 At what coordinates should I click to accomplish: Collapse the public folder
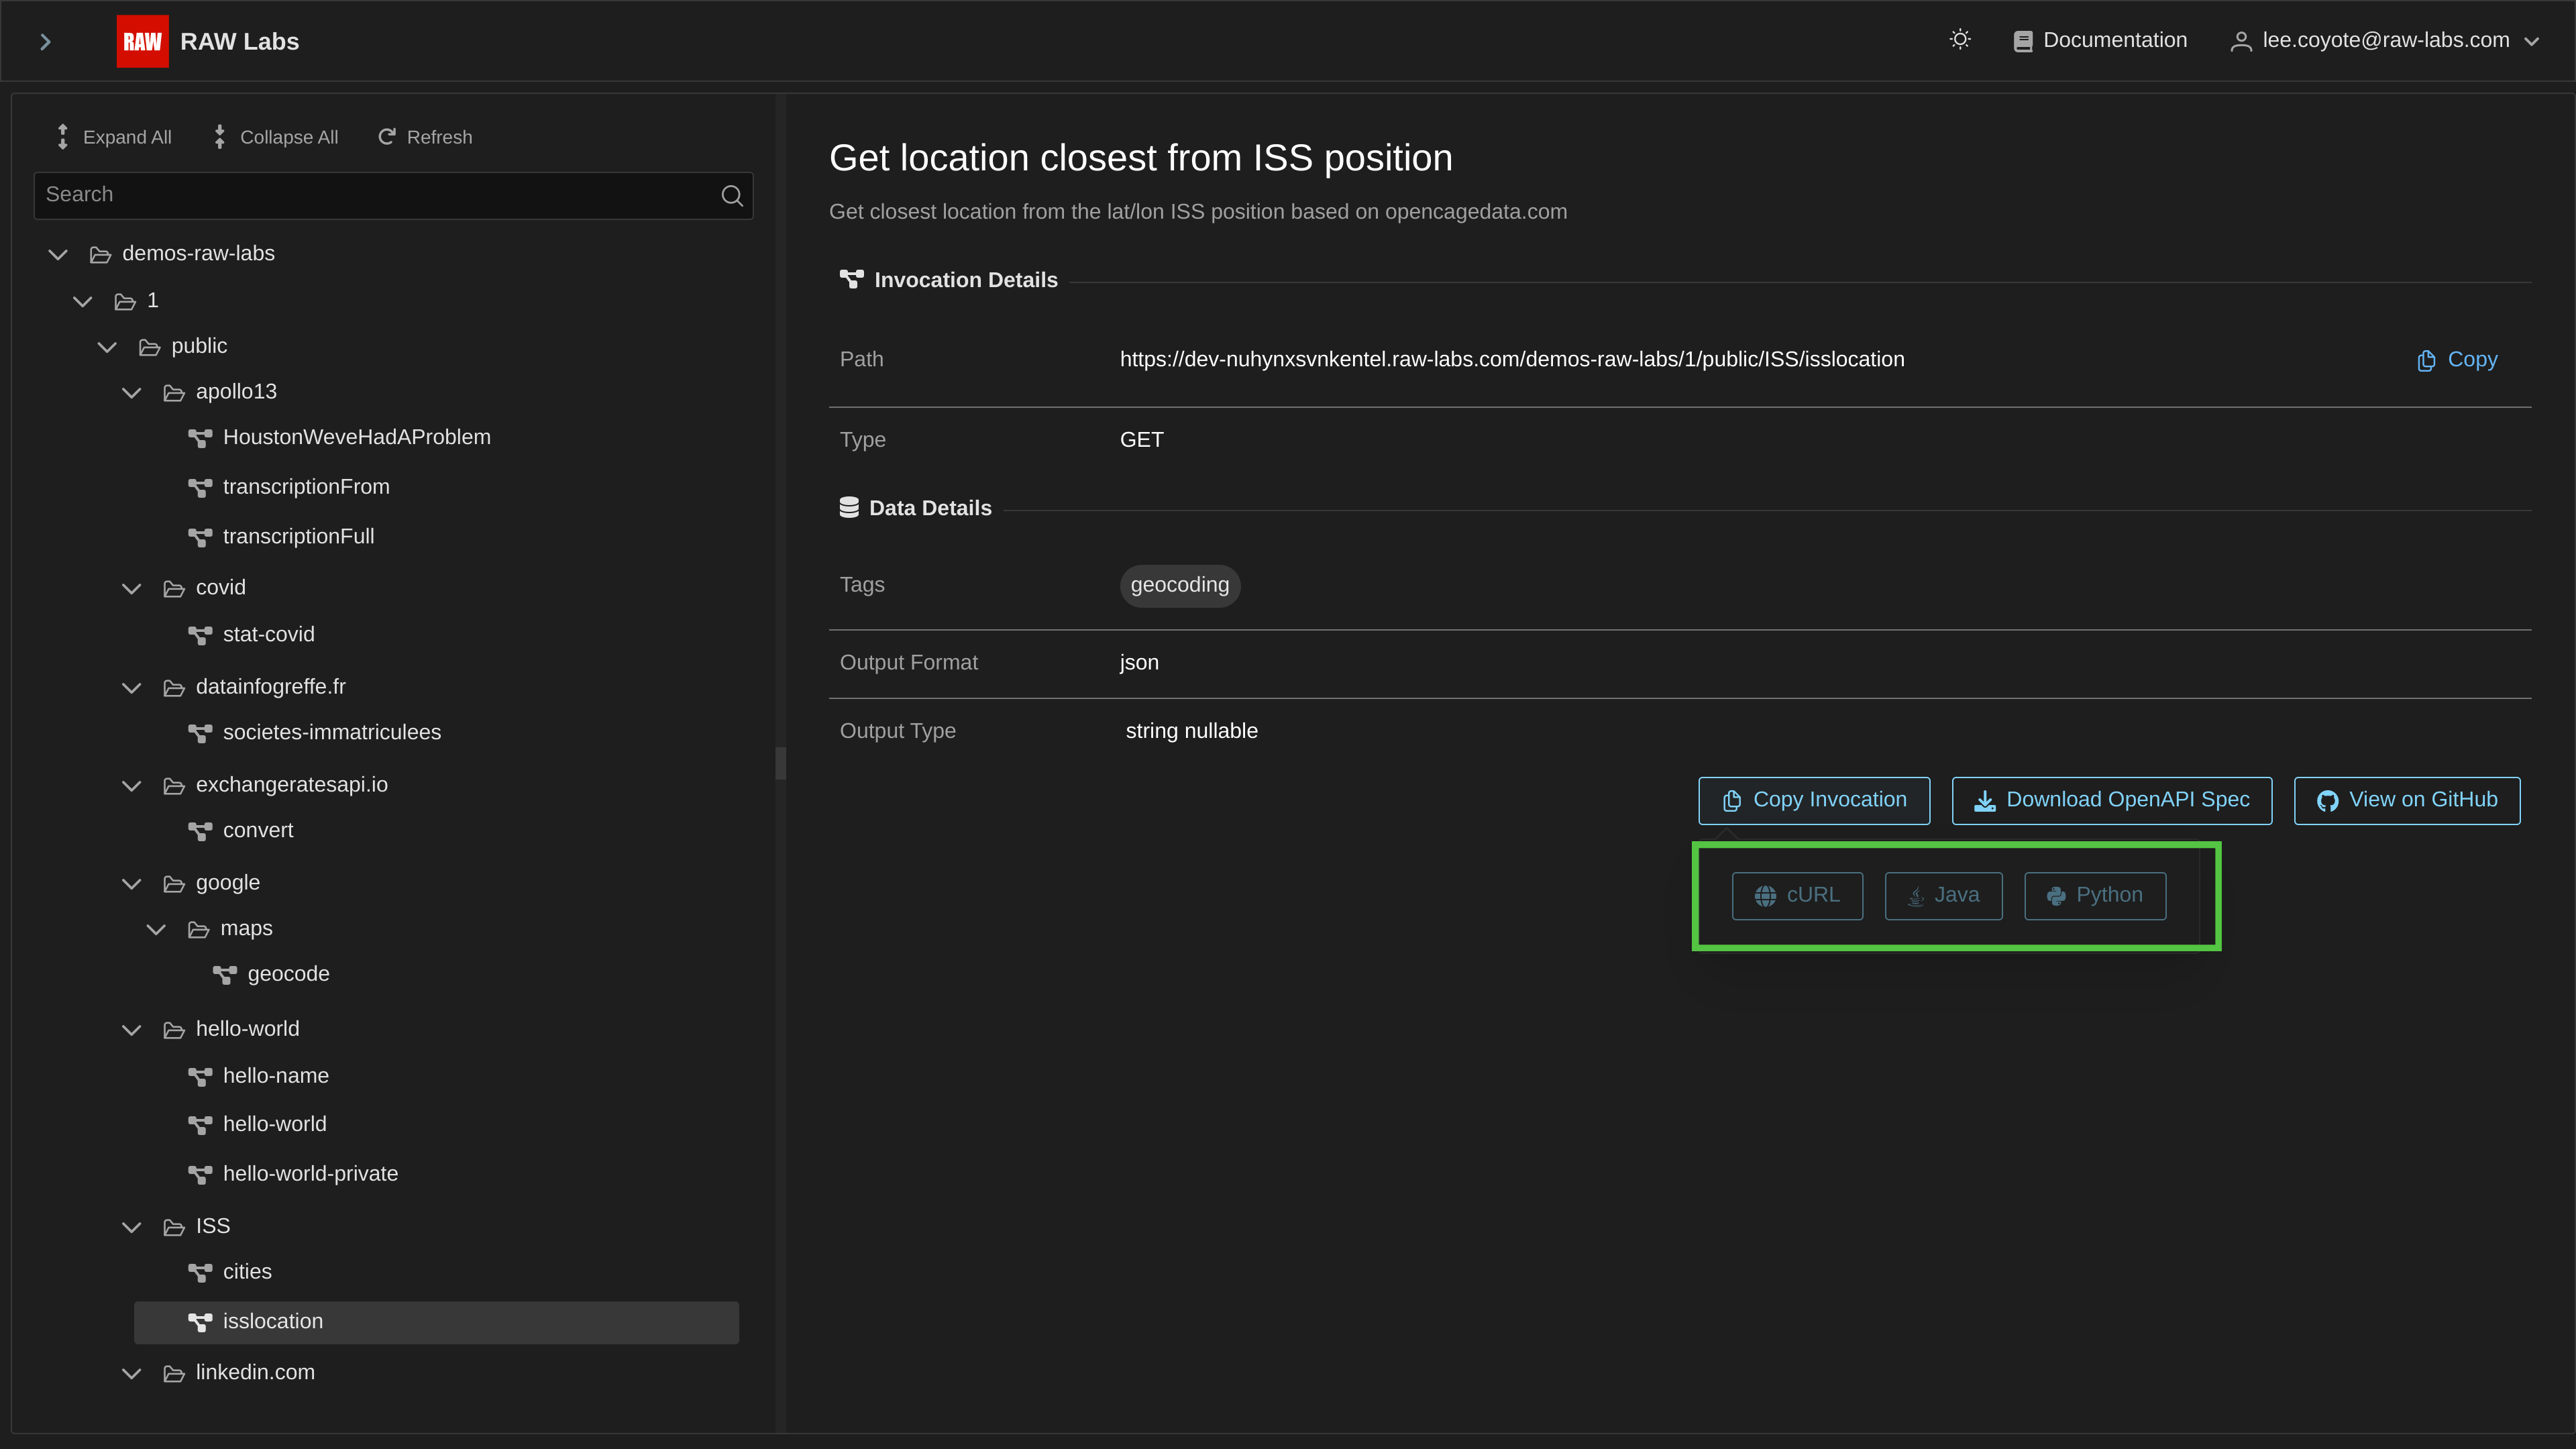pos(107,347)
